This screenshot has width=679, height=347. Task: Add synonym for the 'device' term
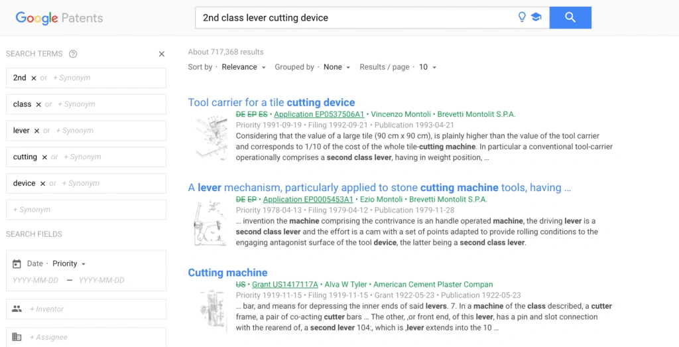(x=80, y=184)
